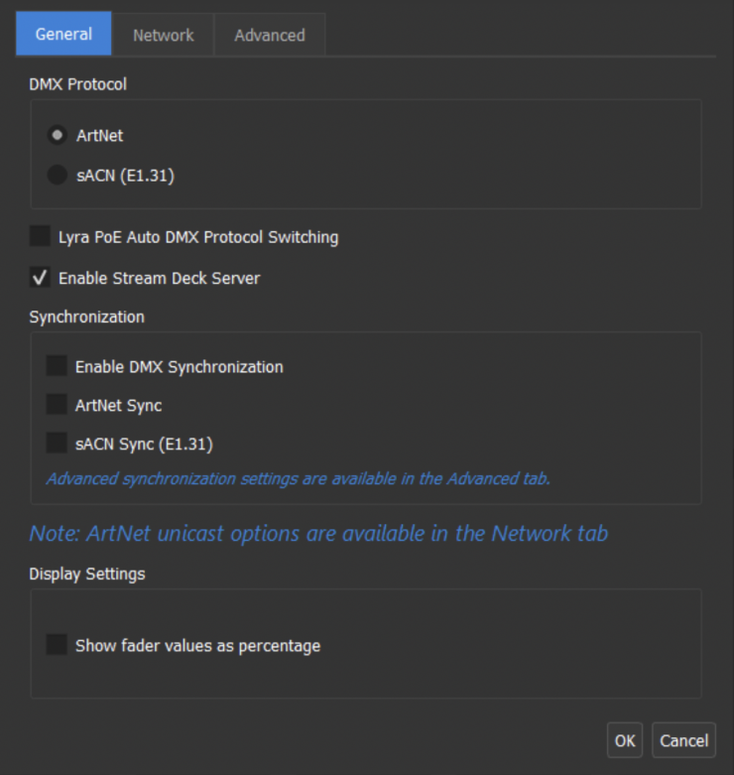Switch to the Network tab
This screenshot has height=775, width=734.
click(x=164, y=35)
